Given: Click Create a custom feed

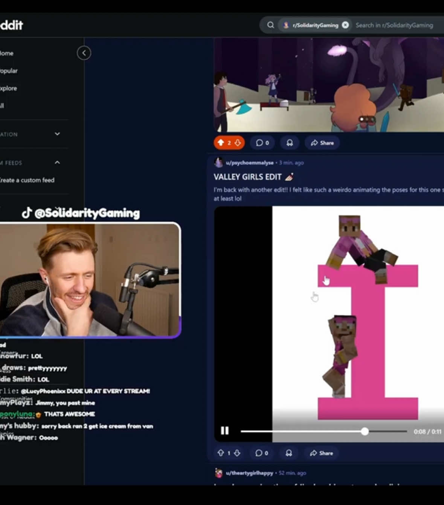Looking at the screenshot, I should [x=27, y=180].
